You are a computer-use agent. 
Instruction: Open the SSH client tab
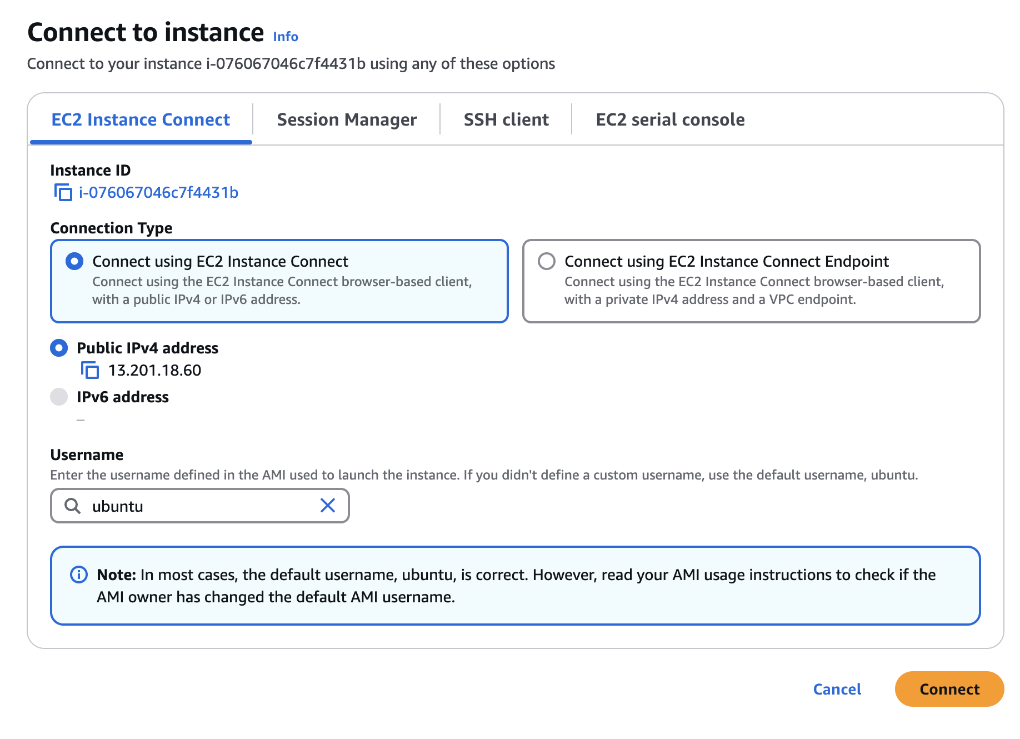tap(506, 119)
